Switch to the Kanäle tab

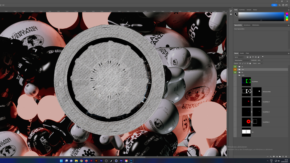click(242, 53)
